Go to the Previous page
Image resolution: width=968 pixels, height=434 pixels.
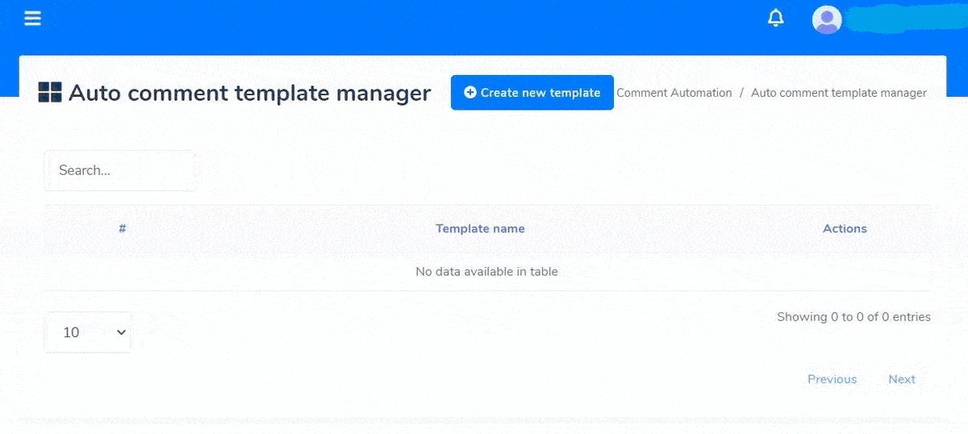[832, 379]
